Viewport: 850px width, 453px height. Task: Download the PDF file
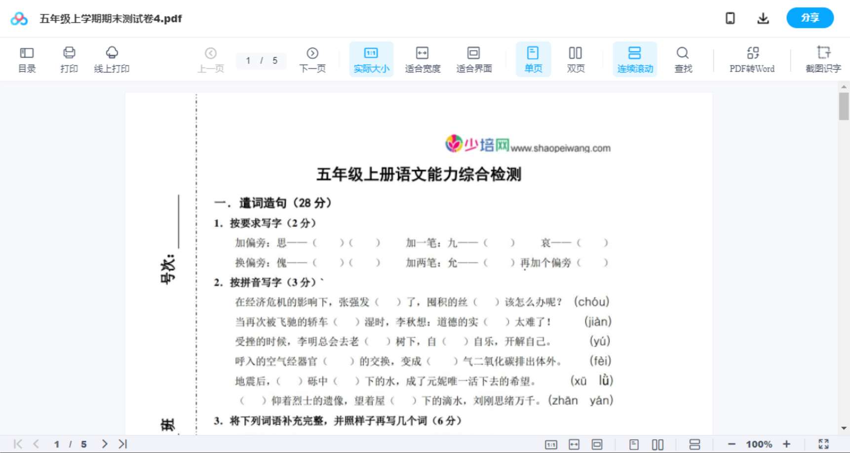[763, 18]
